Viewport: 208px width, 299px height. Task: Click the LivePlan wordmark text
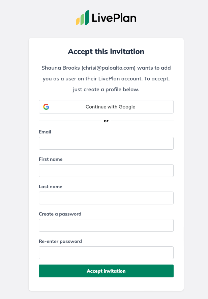coord(114,17)
